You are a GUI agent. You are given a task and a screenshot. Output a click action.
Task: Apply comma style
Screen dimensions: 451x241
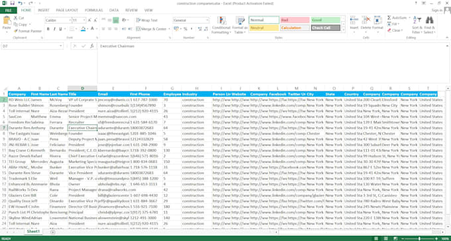pos(192,29)
